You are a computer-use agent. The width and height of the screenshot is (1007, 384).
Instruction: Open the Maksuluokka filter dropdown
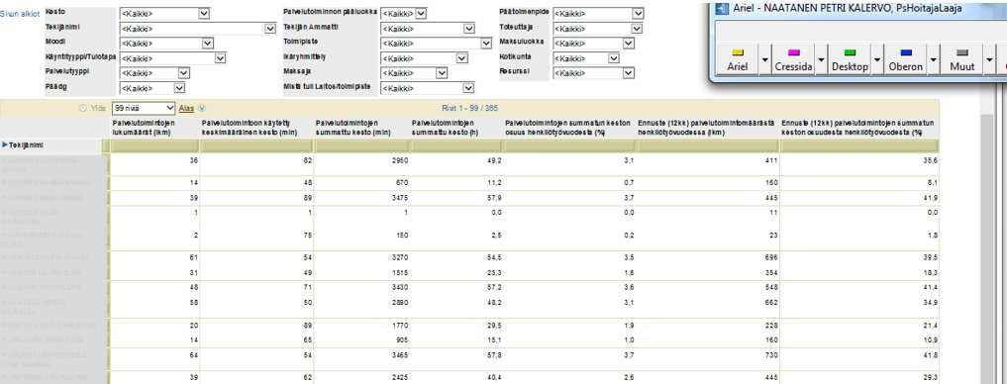pyautogui.click(x=593, y=43)
